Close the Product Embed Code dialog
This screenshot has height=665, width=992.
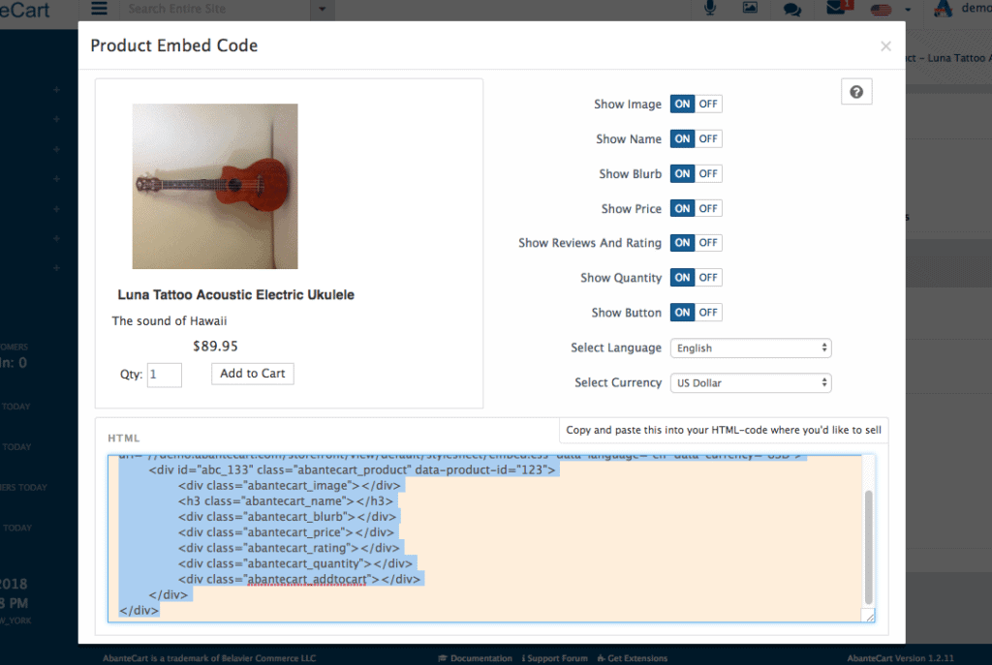pyautogui.click(x=885, y=46)
